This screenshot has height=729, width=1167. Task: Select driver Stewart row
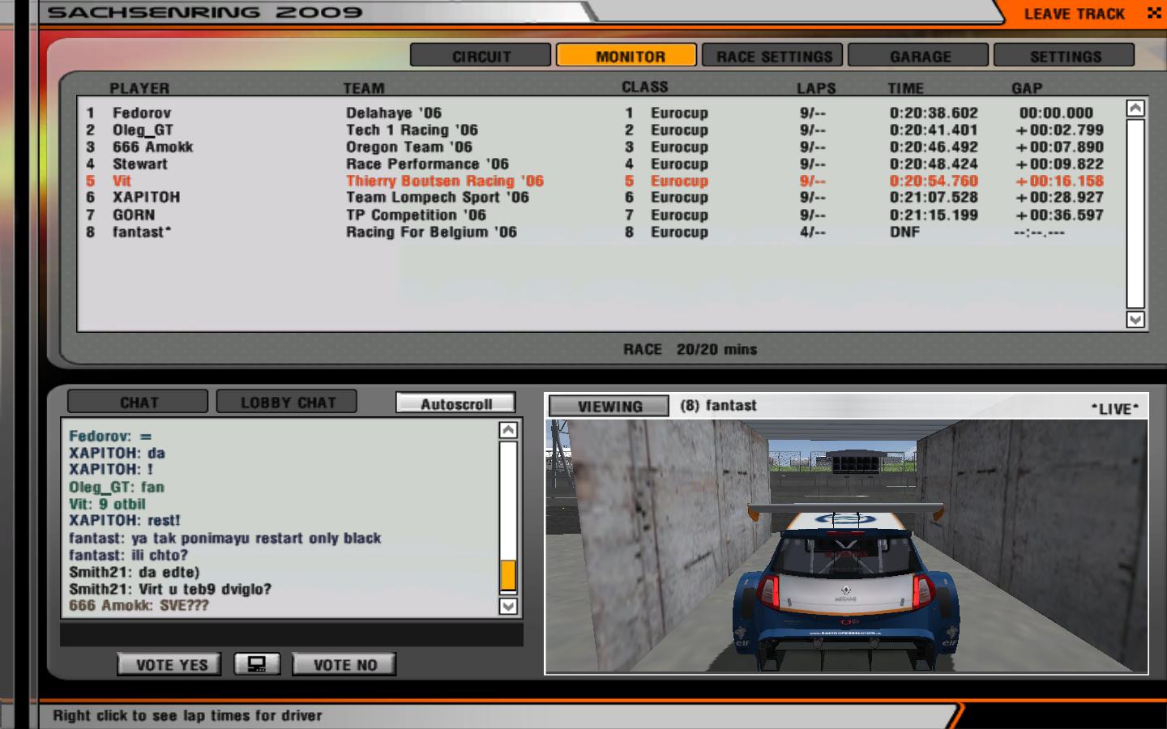pos(600,164)
